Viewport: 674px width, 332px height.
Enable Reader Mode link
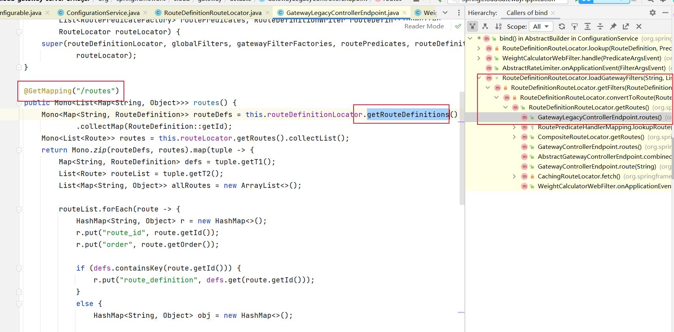pyautogui.click(x=424, y=26)
